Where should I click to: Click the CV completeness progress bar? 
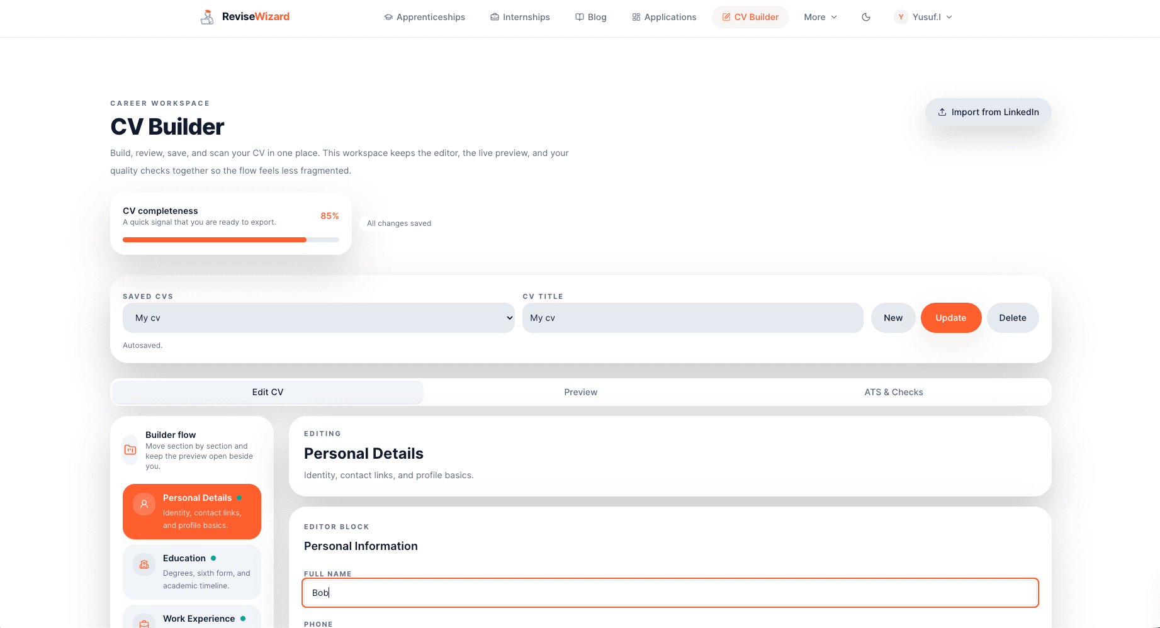click(x=231, y=240)
